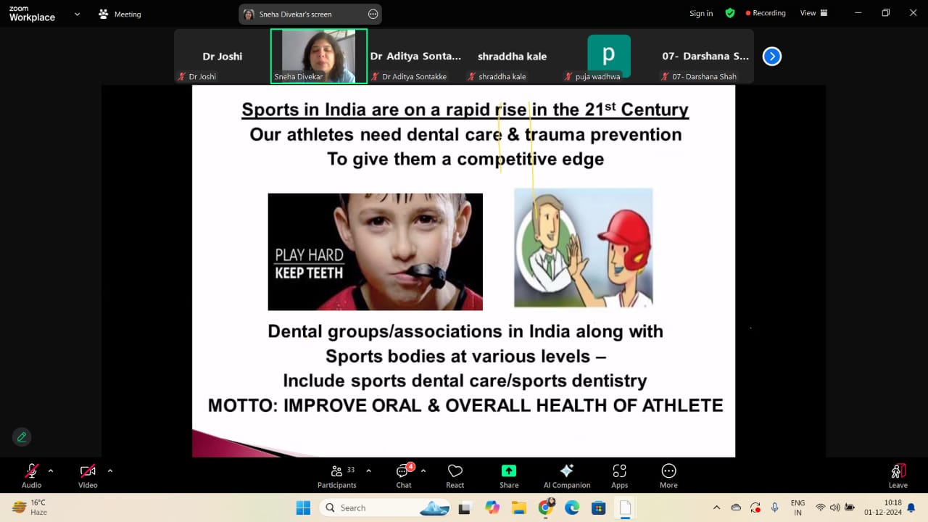Open the View layout menu
This screenshot has width=928, height=522.
[x=812, y=13]
